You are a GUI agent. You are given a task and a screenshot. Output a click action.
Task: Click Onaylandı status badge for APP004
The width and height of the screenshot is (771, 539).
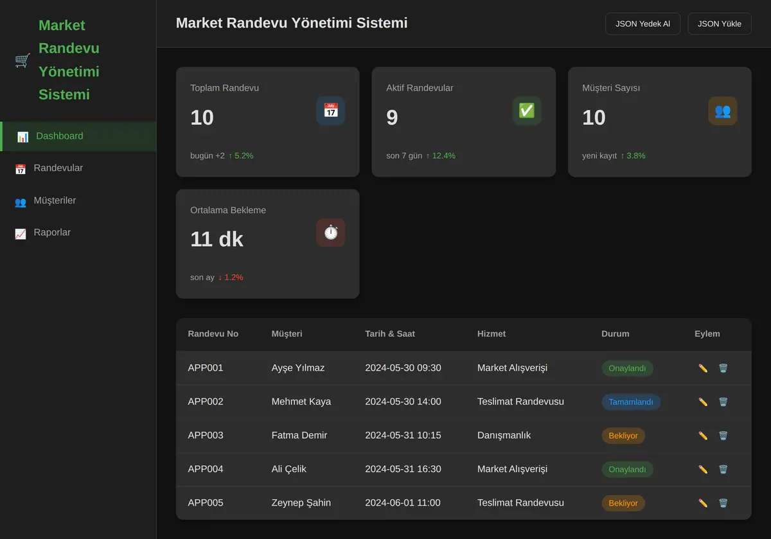click(627, 469)
